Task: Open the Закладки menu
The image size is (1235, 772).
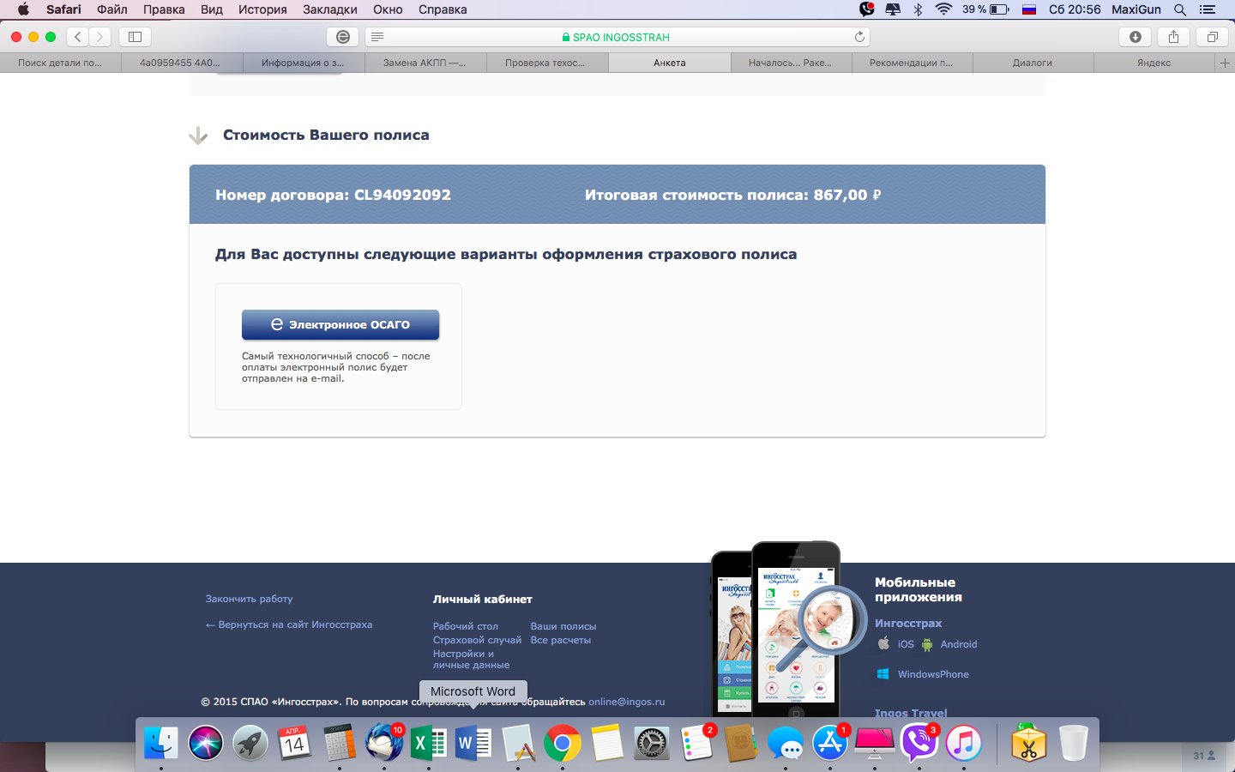Action: tap(329, 9)
